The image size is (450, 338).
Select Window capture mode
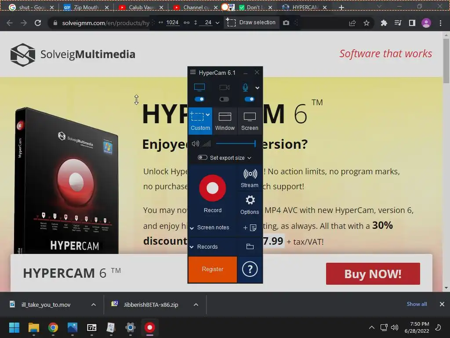(225, 121)
